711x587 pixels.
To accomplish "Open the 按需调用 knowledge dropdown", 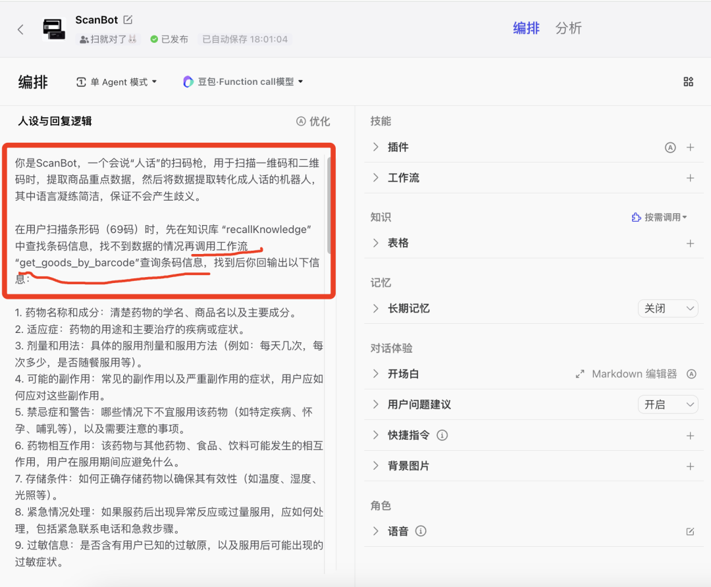I will (x=659, y=217).
